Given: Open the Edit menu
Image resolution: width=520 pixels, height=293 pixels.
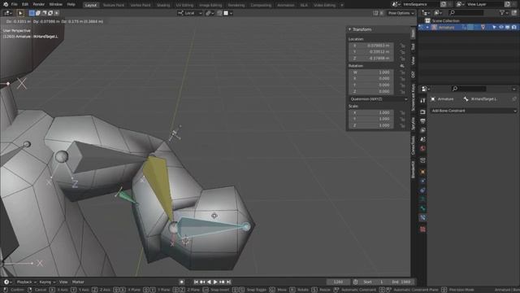Looking at the screenshot, I should click(25, 4).
